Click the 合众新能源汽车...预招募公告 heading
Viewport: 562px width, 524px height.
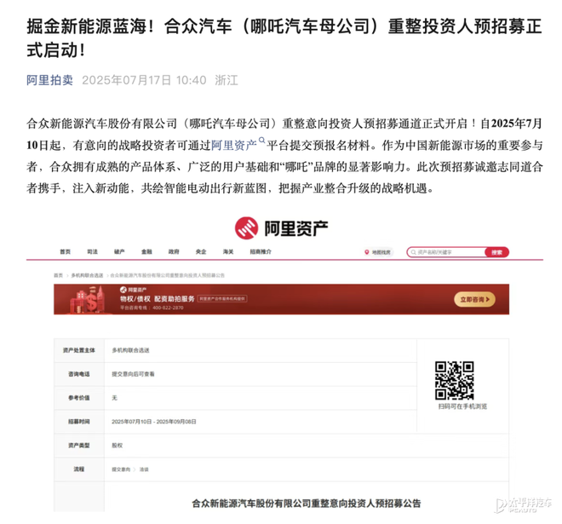coord(306,504)
